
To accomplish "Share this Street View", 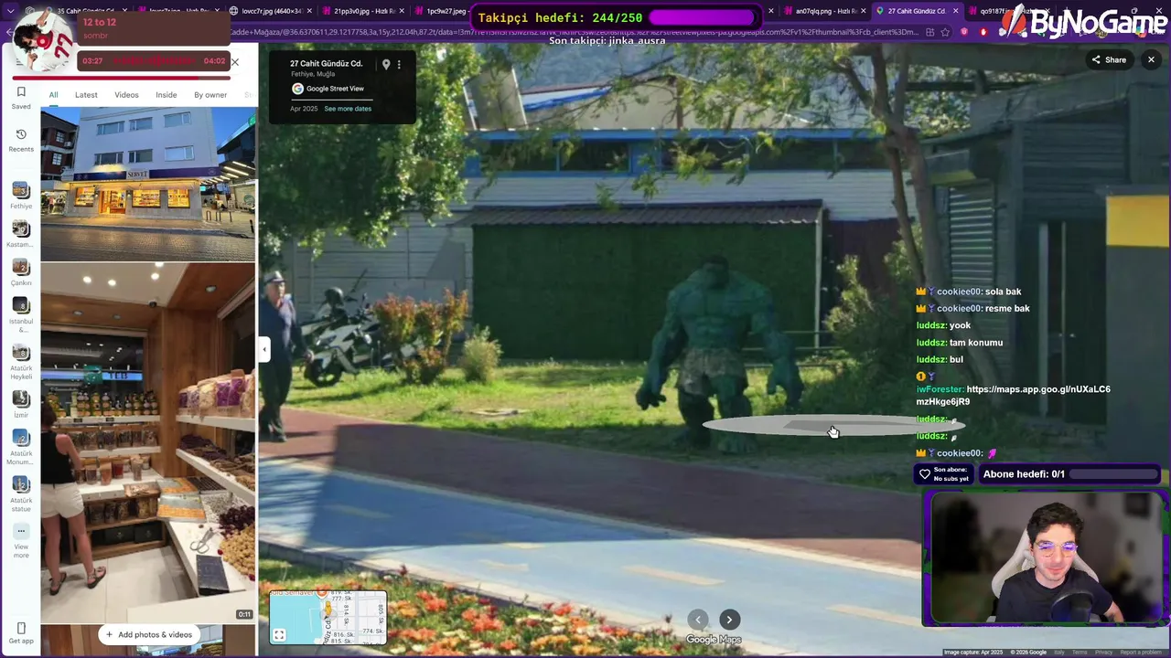I will 1109,59.
